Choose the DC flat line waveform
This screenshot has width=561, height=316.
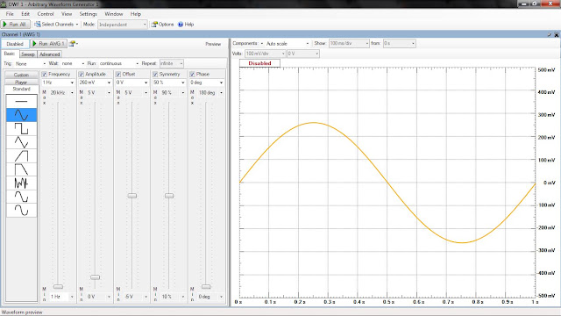(21, 102)
